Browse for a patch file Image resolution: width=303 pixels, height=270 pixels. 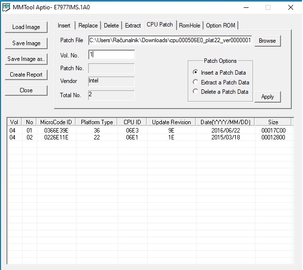coord(267,41)
